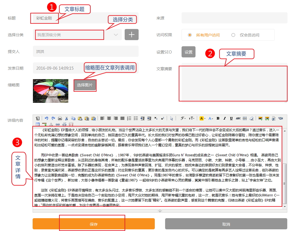
Task: Select the 仅会员访问 radio button
Action: click(233, 35)
